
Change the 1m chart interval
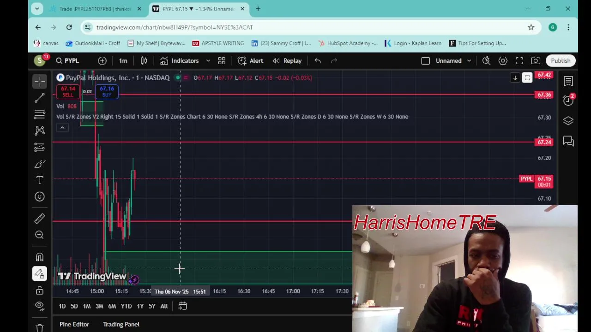(123, 60)
